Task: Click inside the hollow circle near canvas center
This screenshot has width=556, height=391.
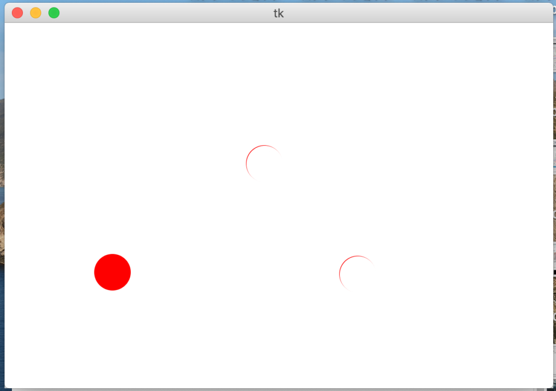Action: (265, 164)
